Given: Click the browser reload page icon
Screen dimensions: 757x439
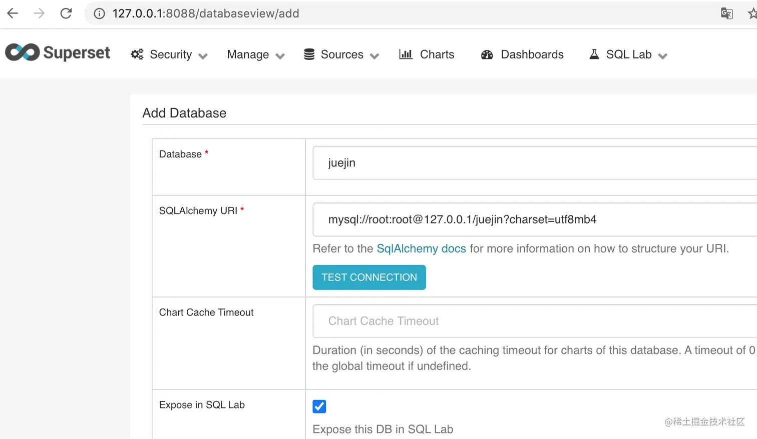Looking at the screenshot, I should pyautogui.click(x=66, y=13).
